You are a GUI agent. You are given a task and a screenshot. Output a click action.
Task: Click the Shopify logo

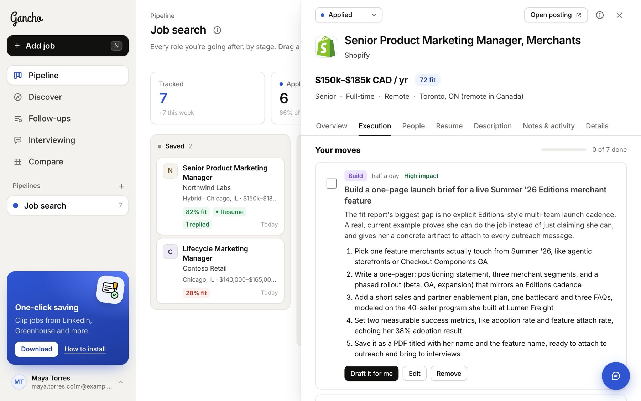click(326, 47)
